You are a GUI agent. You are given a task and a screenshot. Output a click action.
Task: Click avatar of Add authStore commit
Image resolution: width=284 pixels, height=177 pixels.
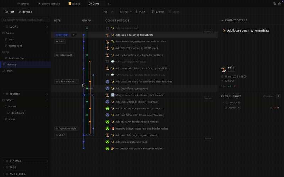[x=108, y=115]
